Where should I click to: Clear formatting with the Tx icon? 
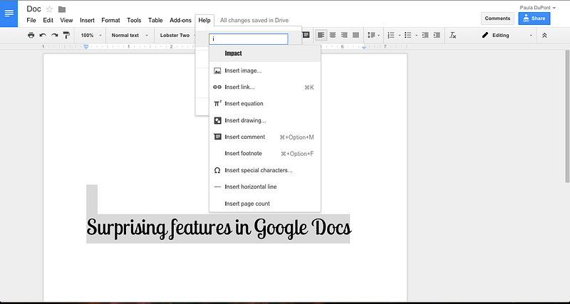(453, 35)
